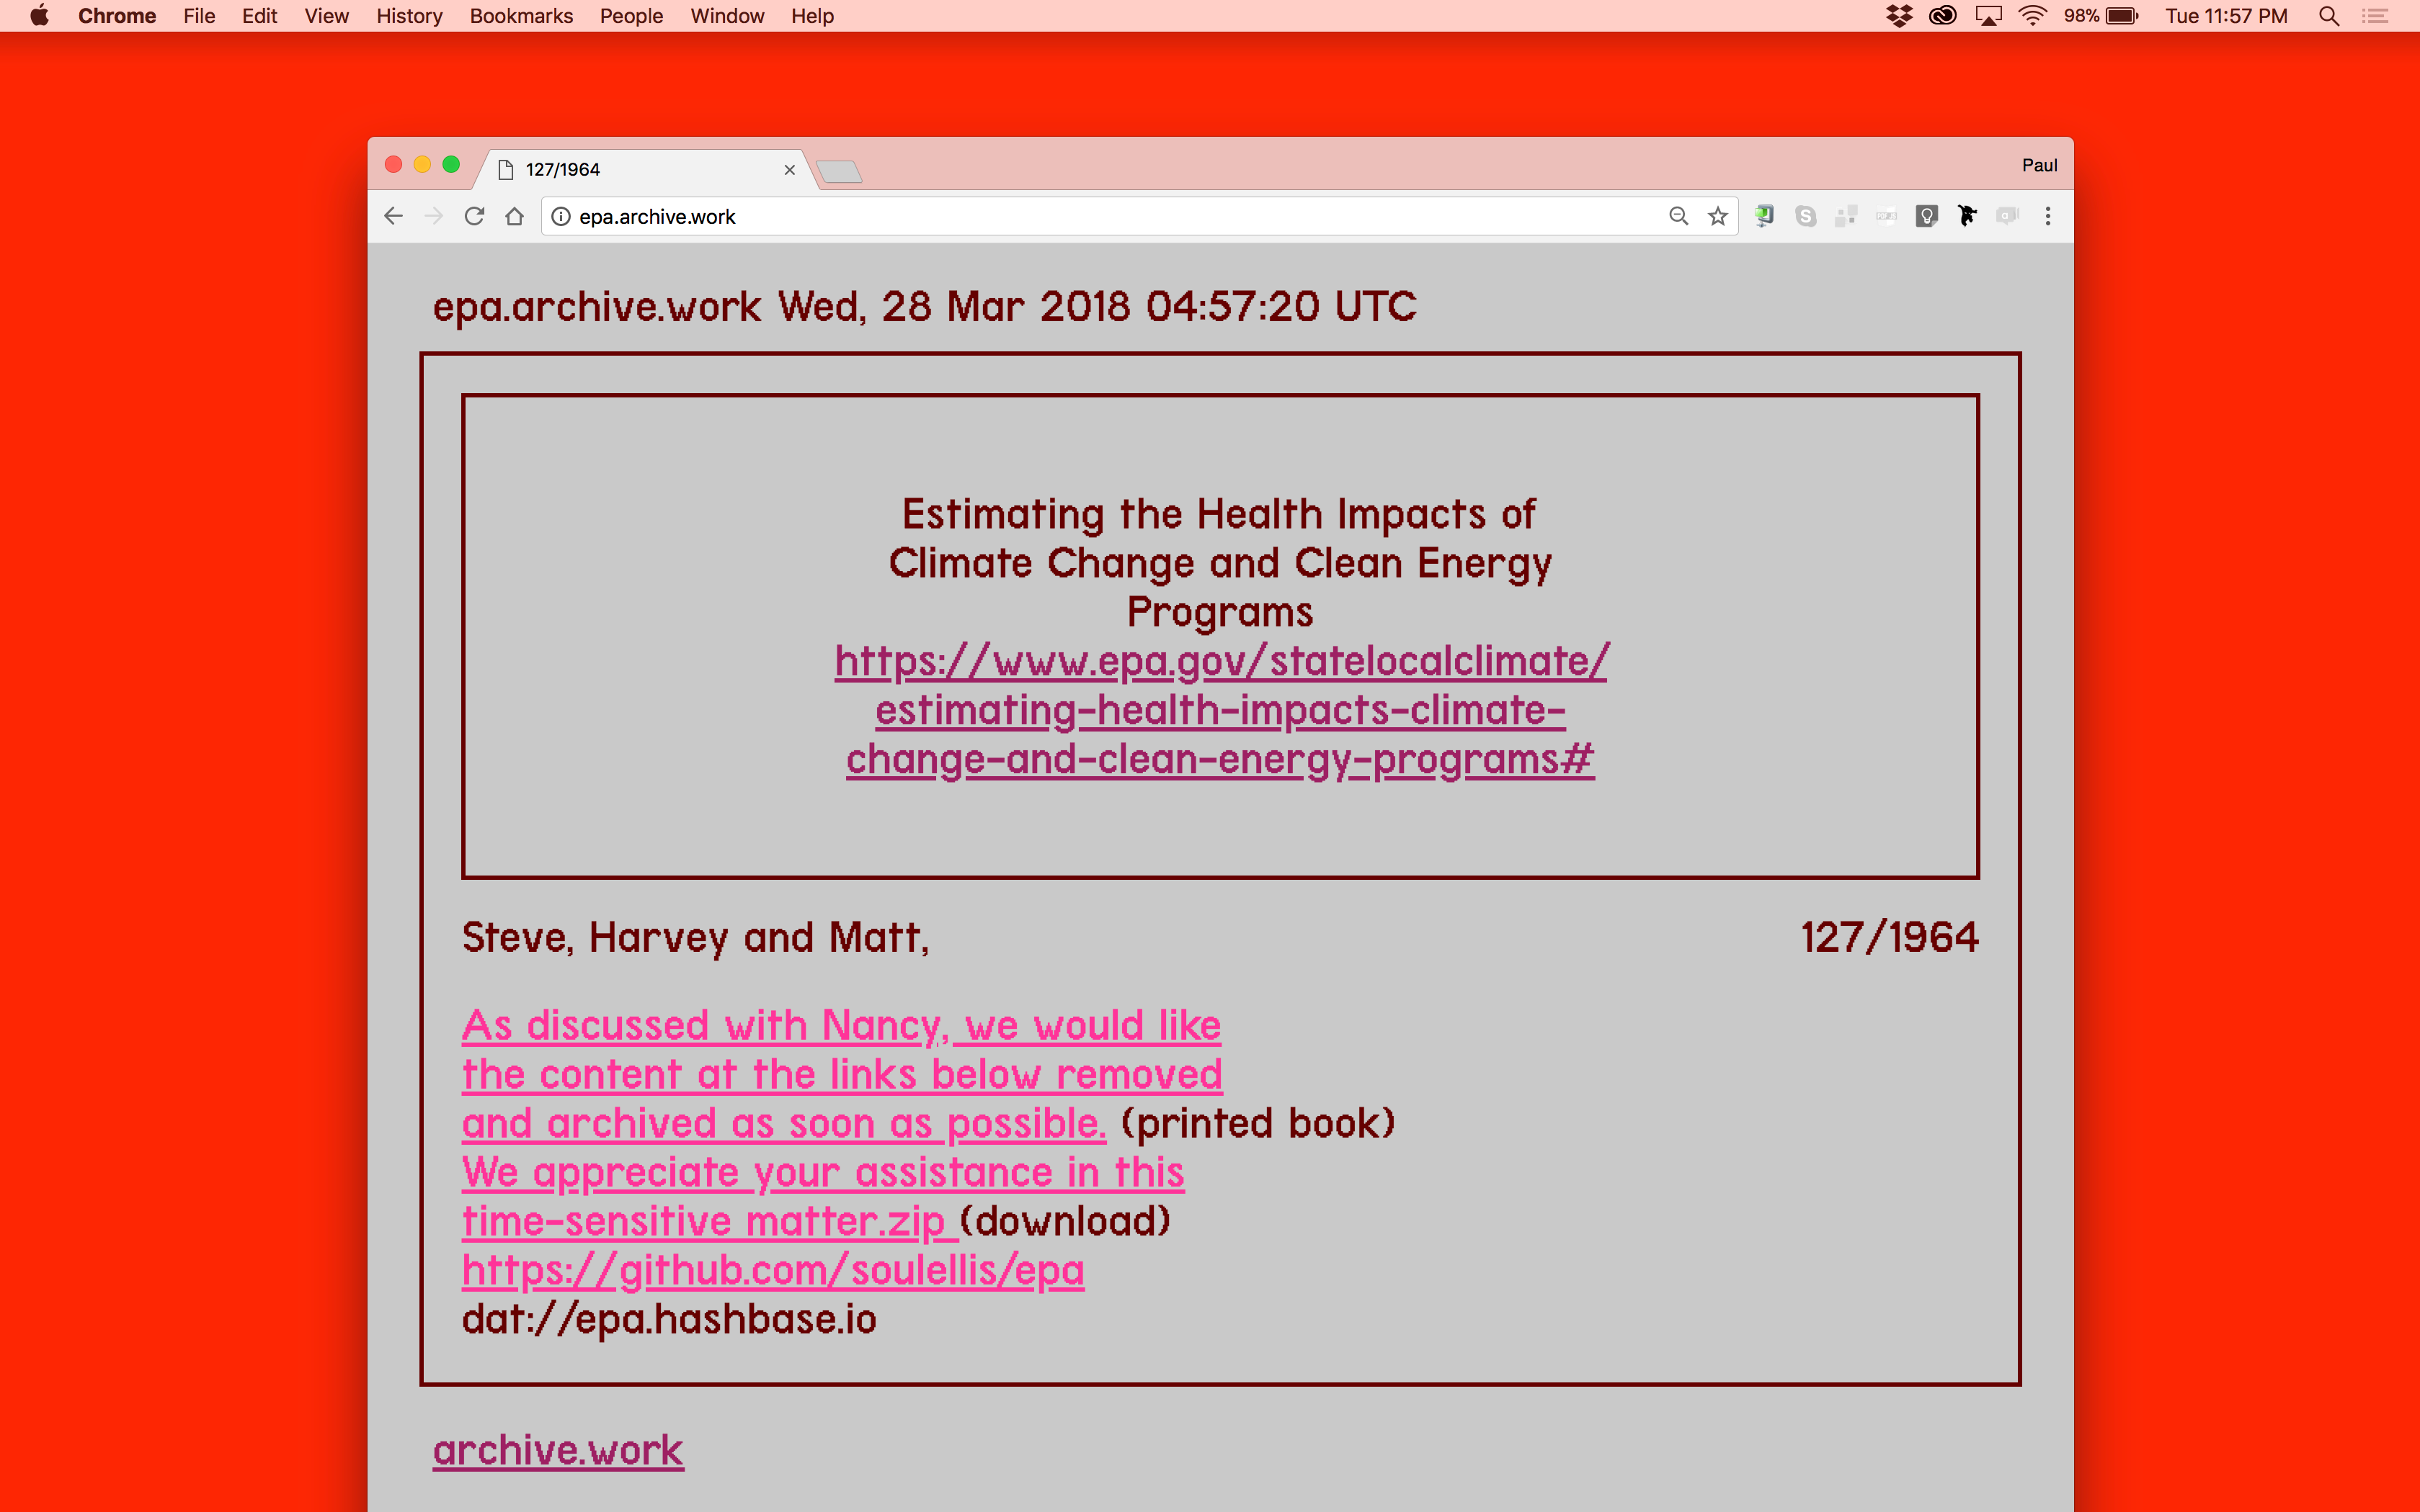The image size is (2420, 1512).
Task: Open the Wi-Fi status menu
Action: pos(2032,16)
